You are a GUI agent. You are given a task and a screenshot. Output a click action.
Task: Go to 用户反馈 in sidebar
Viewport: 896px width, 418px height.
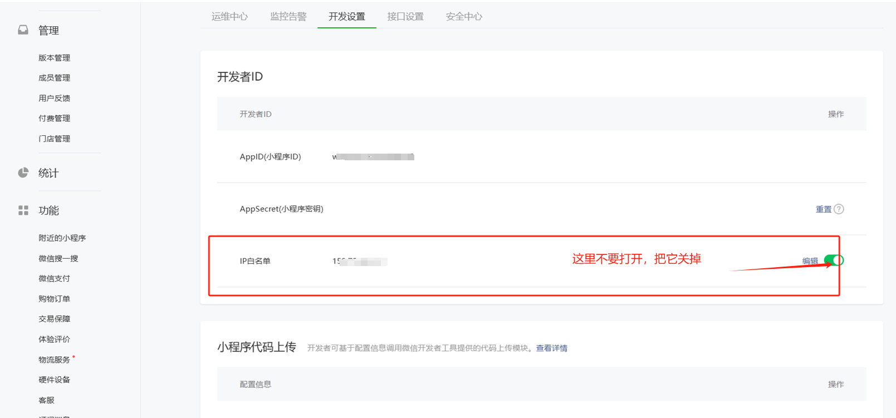coord(54,99)
